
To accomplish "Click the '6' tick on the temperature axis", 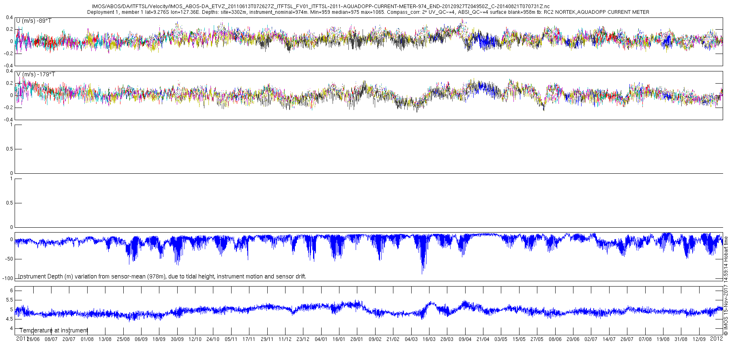I will 12,291.
